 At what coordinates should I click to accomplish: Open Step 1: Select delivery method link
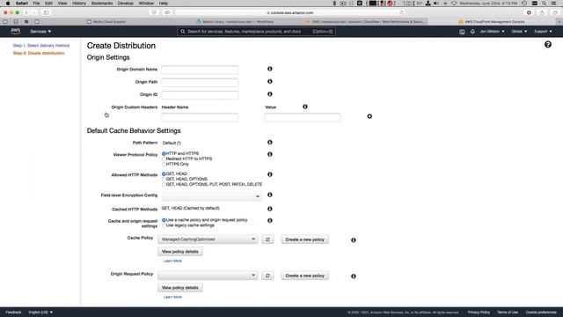point(41,46)
